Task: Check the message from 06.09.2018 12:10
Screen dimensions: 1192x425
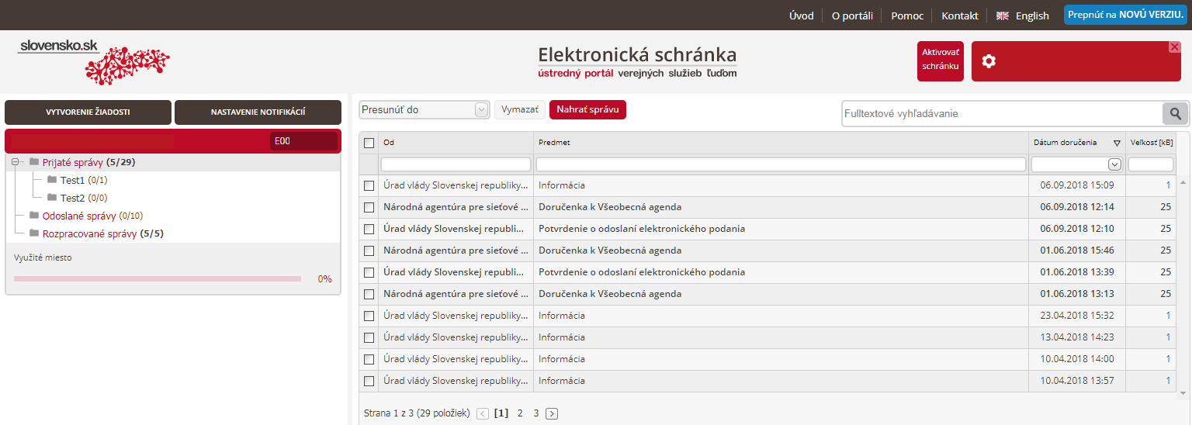Action: pyautogui.click(x=369, y=229)
